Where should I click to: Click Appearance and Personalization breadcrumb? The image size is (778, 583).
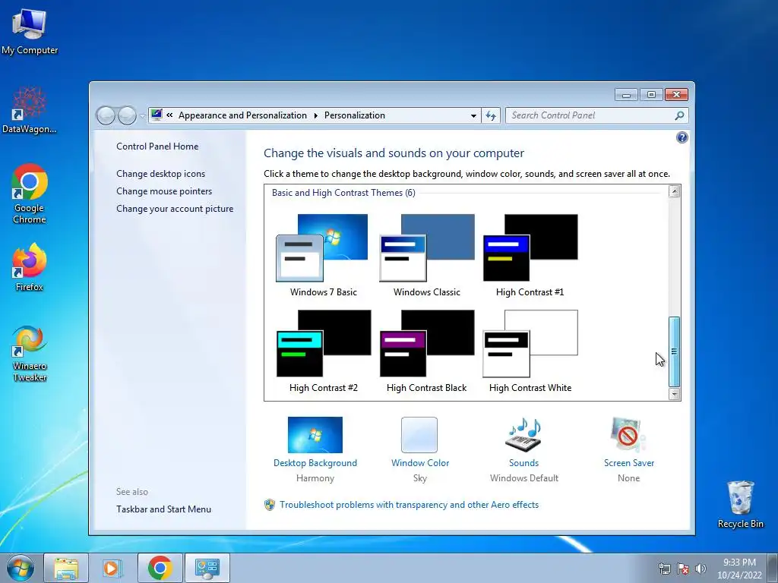(242, 115)
